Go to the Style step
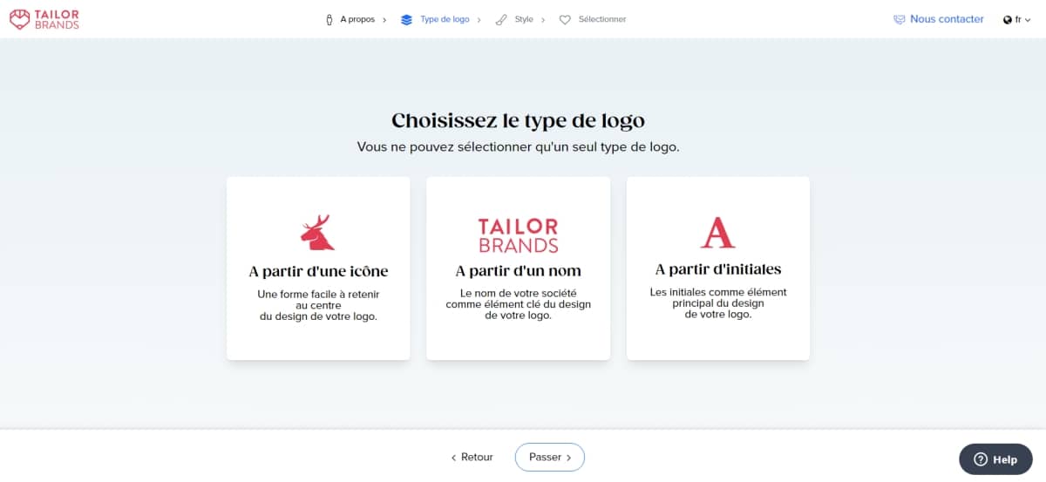The width and height of the screenshot is (1046, 482). click(x=523, y=19)
